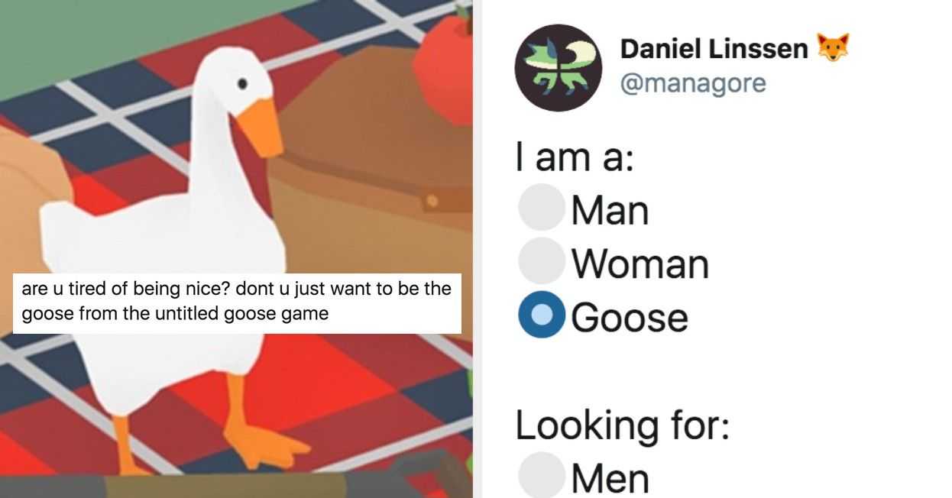
Task: Click the Daniel Linssen display name
Action: click(x=714, y=49)
